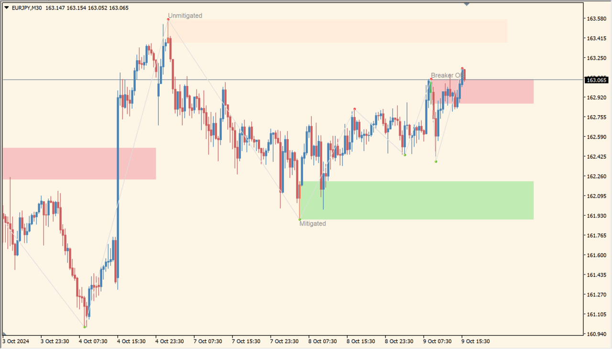Click the "3 Oct 2024" date on time axis

(x=16, y=341)
